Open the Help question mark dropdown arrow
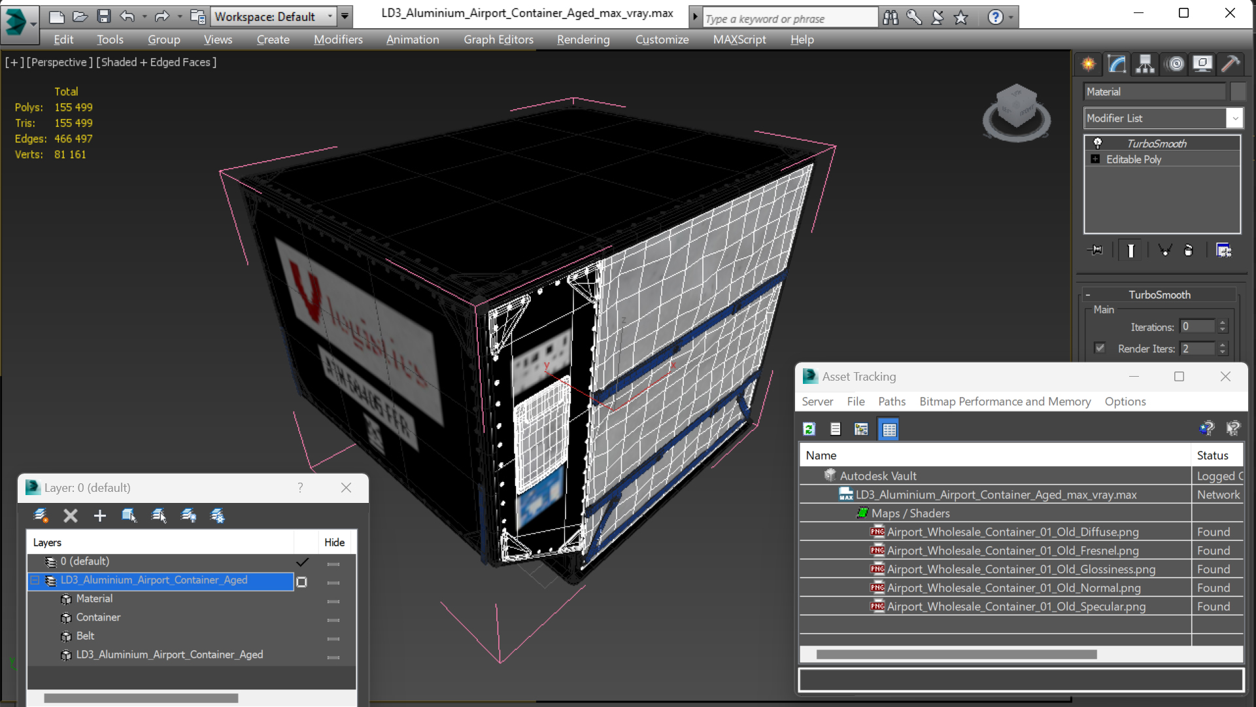The width and height of the screenshot is (1256, 707). pyautogui.click(x=1011, y=18)
